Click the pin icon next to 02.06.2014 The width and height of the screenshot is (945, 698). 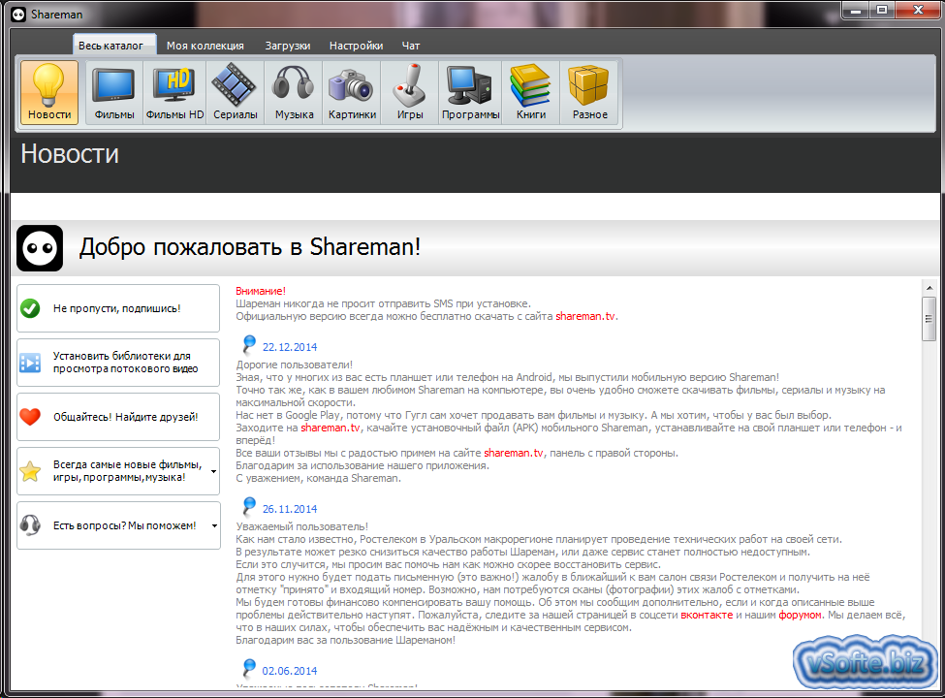click(248, 668)
